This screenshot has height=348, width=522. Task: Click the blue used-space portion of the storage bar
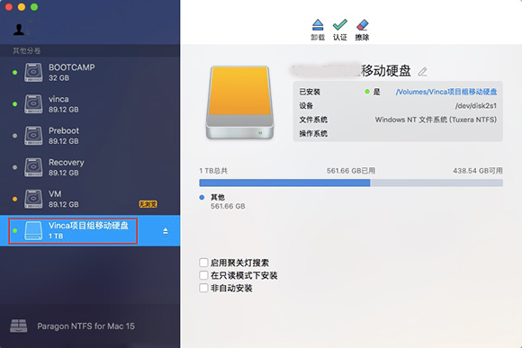tap(284, 183)
